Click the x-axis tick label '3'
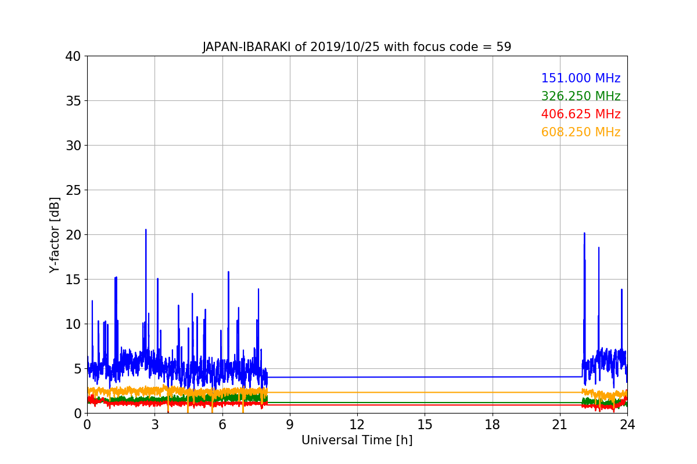The image size is (697, 464). click(155, 425)
